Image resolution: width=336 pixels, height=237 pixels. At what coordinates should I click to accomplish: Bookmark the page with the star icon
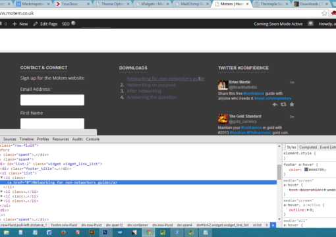pos(324,13)
